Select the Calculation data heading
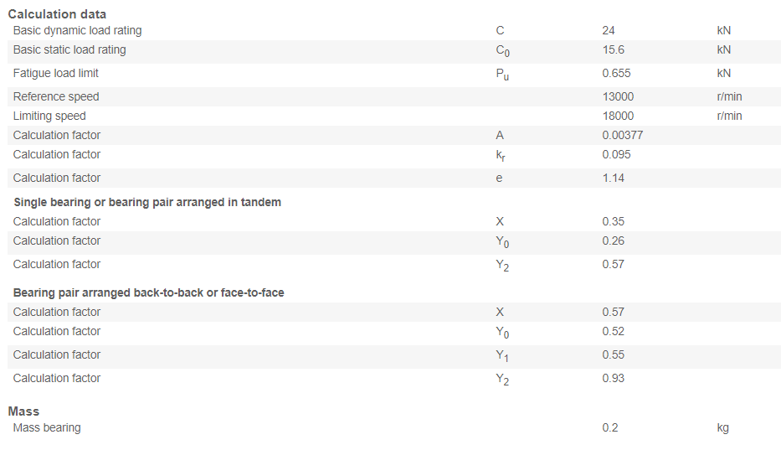781x450 pixels. point(57,14)
